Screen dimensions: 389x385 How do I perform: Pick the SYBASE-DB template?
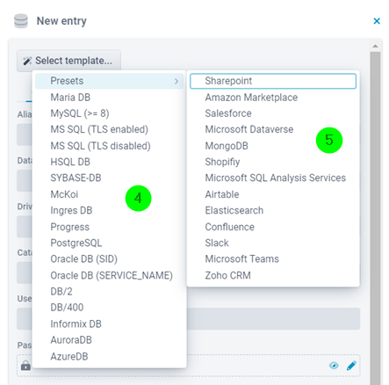(109, 178)
